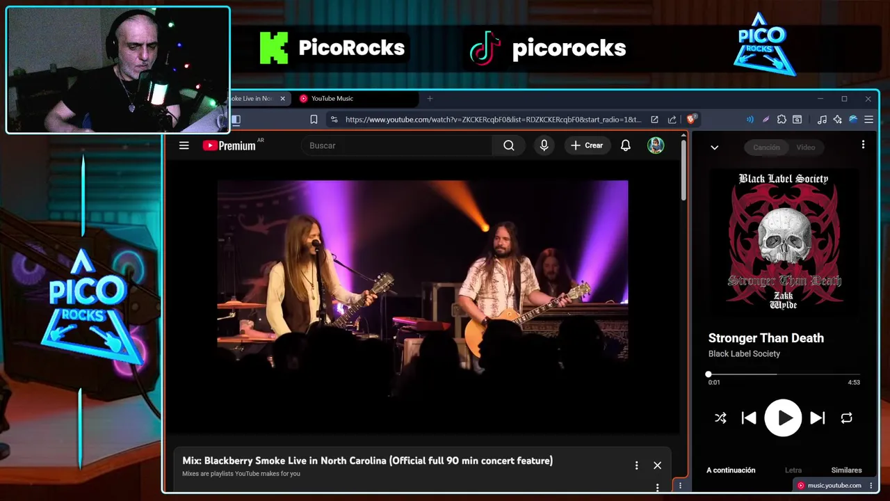Close the Blackberry Smoke browser tab
This screenshot has width=890, height=501.
click(282, 99)
